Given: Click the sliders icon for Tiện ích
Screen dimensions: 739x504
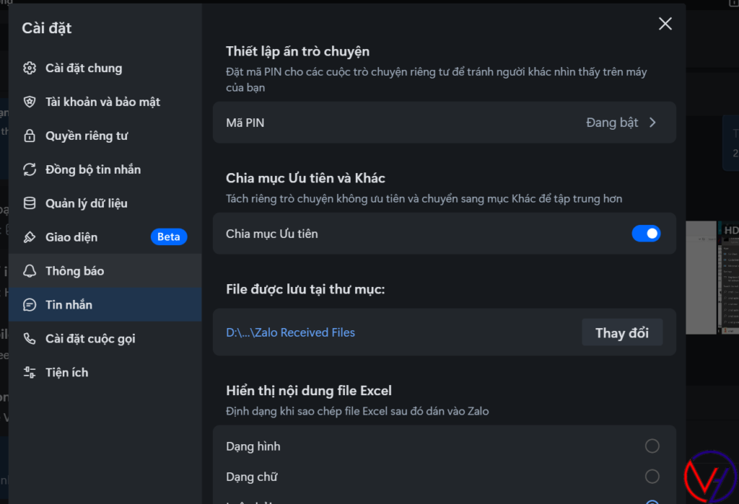Looking at the screenshot, I should point(30,373).
